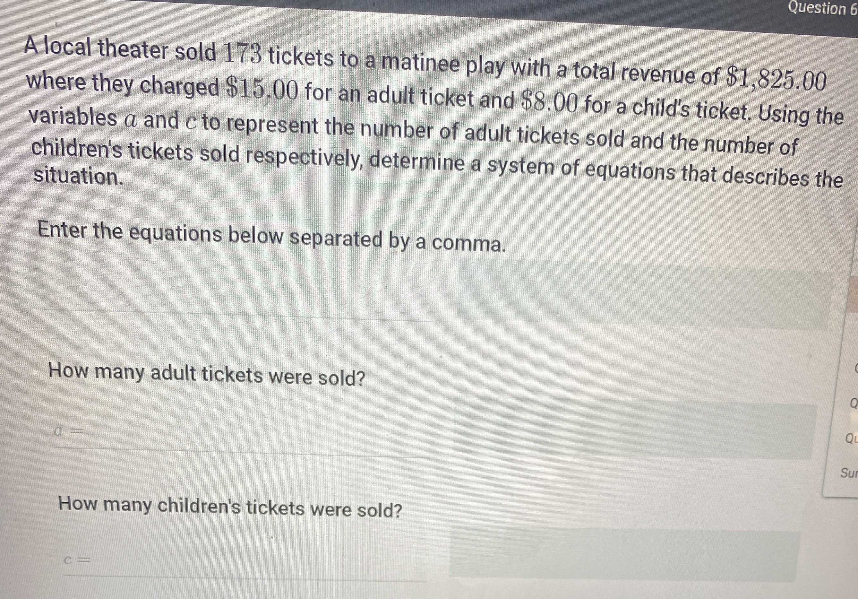Open the partially visible 'Sur' link in side panel
Viewport: 858px width, 599px height.
click(x=848, y=473)
